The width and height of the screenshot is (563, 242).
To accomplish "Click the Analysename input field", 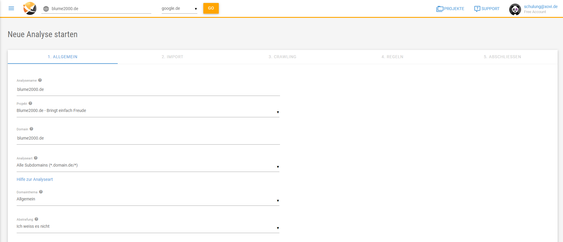I will tap(148, 89).
